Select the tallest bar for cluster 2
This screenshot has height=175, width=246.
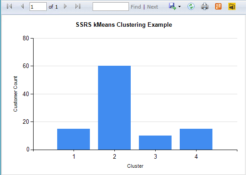(114, 107)
